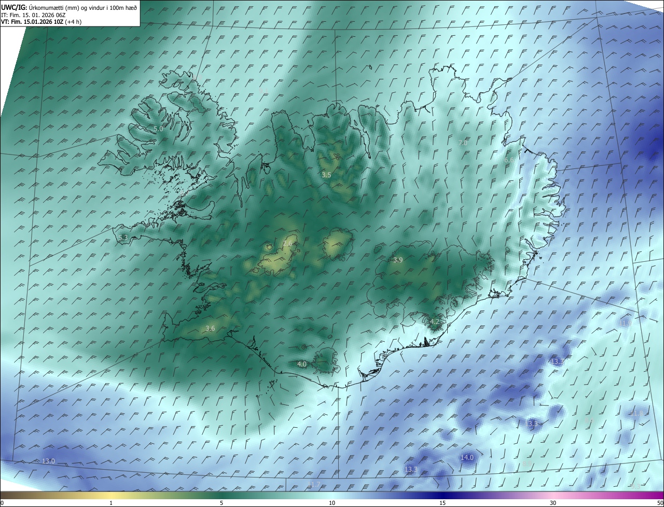Image resolution: width=664 pixels, height=507 pixels.
Task: Click the 6.6 value in east Iceland
Action: click(509, 160)
